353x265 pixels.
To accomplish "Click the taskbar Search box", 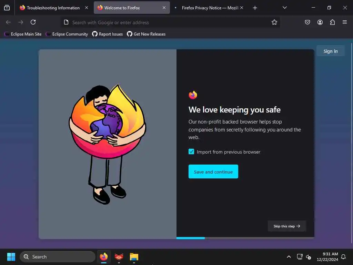I will 58,257.
